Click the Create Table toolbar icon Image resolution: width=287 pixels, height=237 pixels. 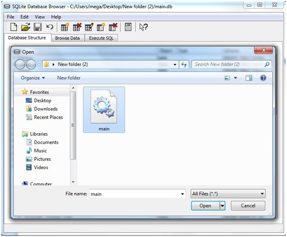[65, 27]
